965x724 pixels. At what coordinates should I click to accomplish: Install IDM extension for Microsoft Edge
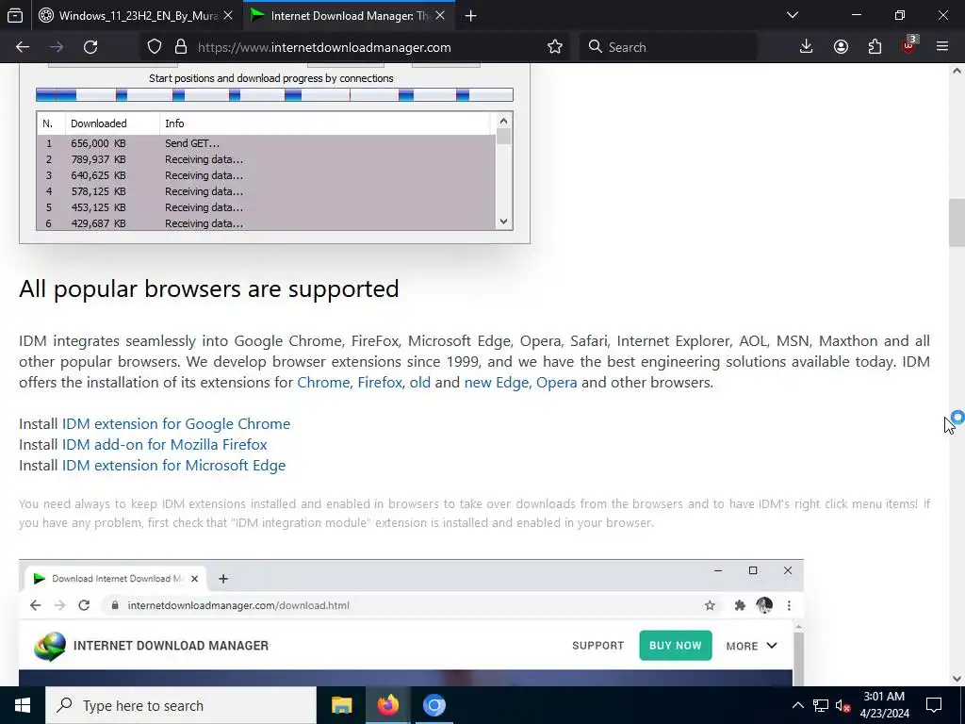[173, 466]
